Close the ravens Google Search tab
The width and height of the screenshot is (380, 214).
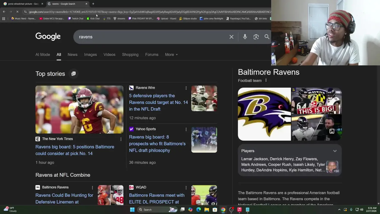pos(86,4)
